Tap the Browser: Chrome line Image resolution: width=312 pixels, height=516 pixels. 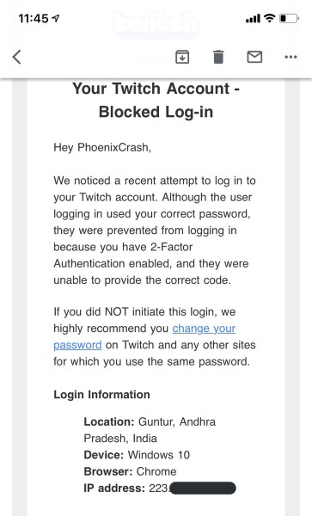point(130,471)
